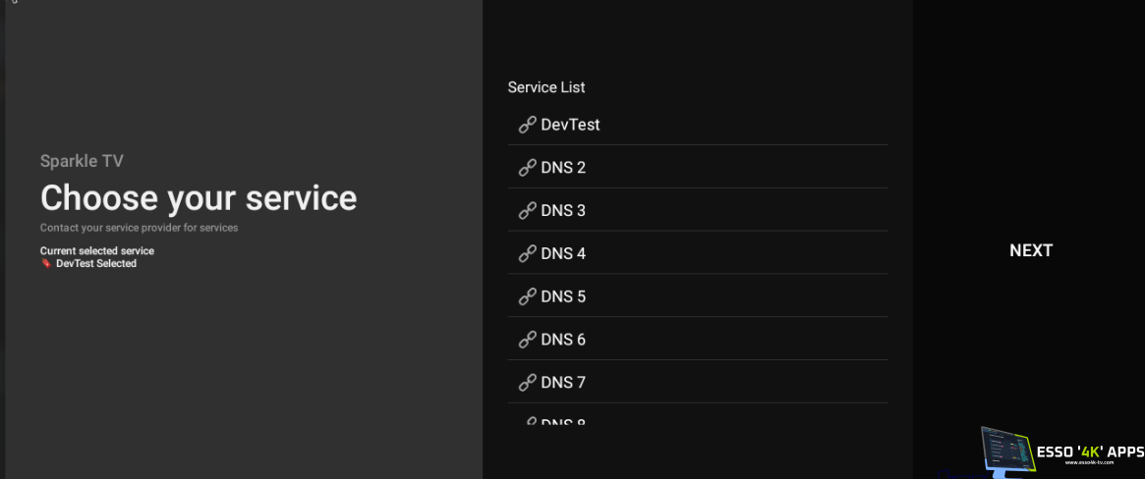Image resolution: width=1145 pixels, height=479 pixels.
Task: Click the Service List heading
Action: tap(545, 87)
